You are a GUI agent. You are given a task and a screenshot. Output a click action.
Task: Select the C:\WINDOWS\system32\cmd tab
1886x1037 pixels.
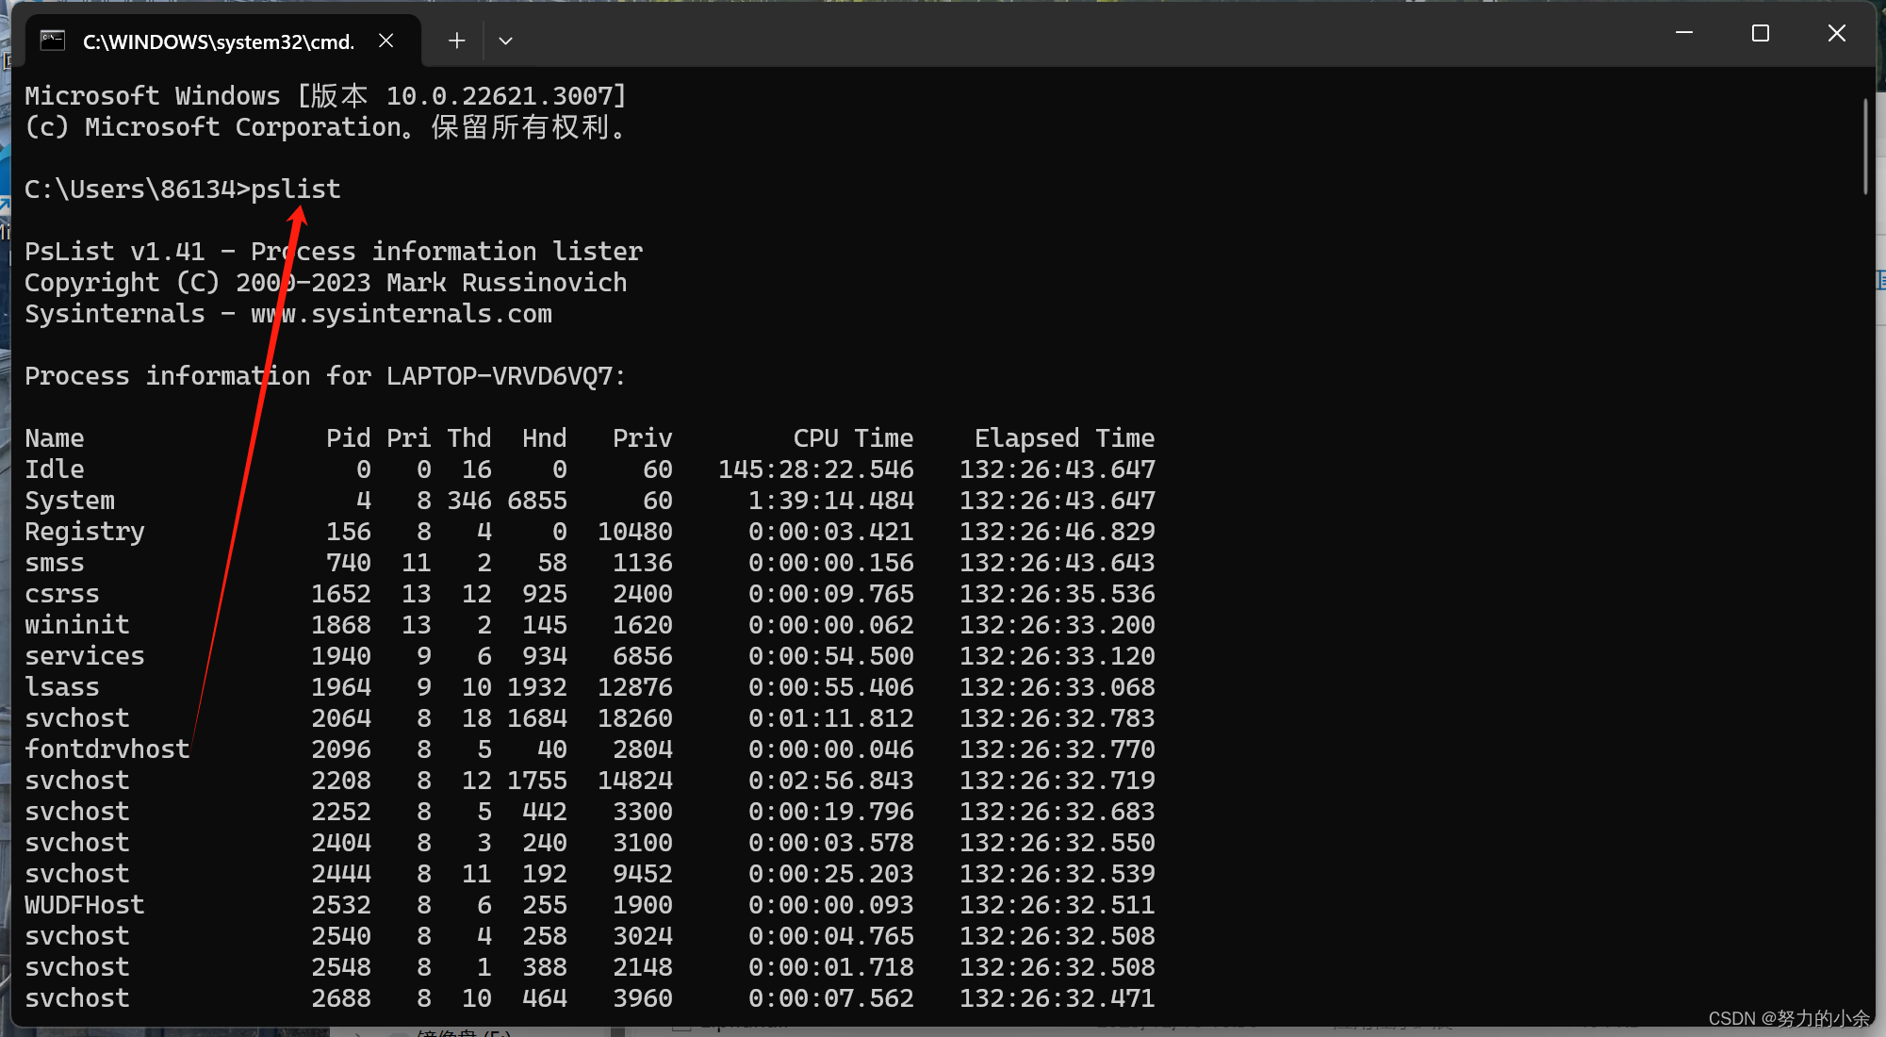(x=219, y=41)
